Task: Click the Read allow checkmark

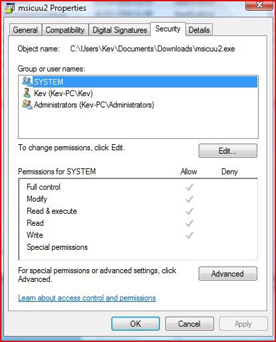Action: click(189, 223)
